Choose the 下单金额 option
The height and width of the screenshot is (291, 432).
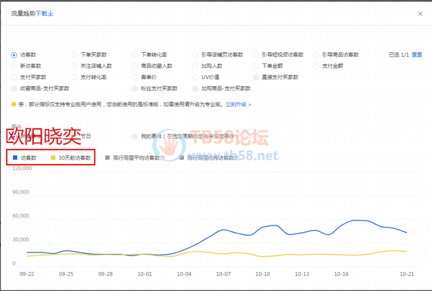click(256, 66)
